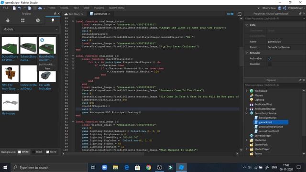Click the Name property value gameScript
This screenshot has width=306, height=172.
(274, 42)
